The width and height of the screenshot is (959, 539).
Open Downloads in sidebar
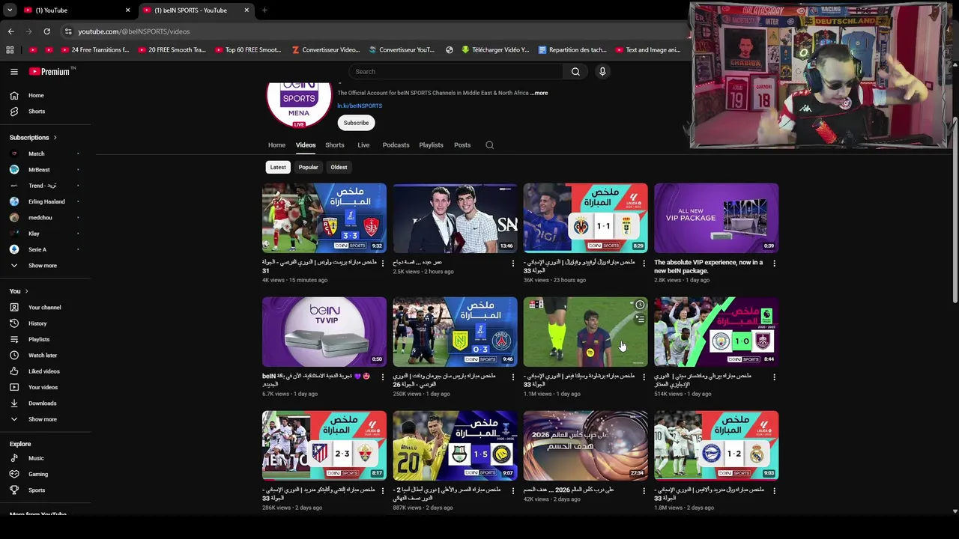click(x=42, y=403)
